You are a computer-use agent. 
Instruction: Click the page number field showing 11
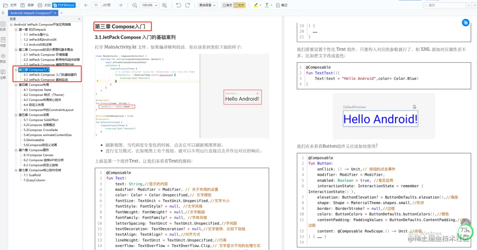[96, 5]
